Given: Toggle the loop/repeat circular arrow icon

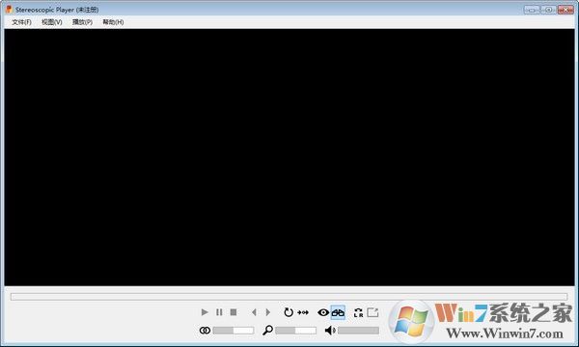Looking at the screenshot, I should coord(289,312).
